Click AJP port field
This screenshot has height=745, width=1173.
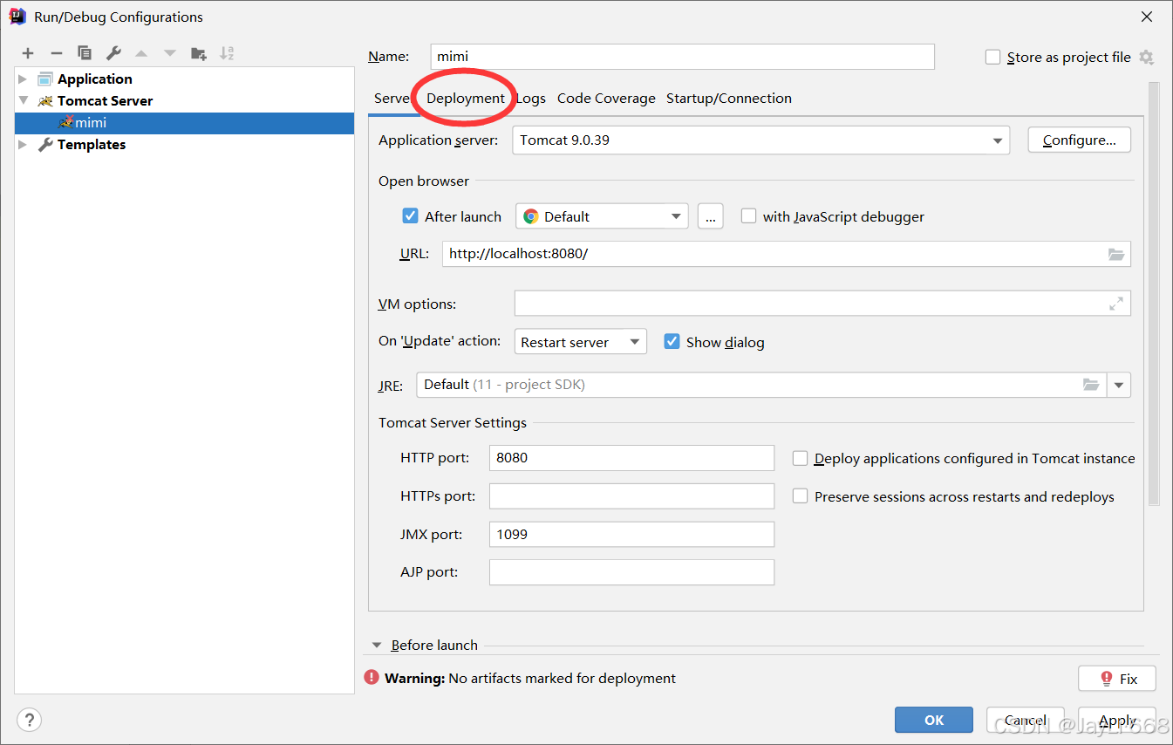(x=631, y=572)
